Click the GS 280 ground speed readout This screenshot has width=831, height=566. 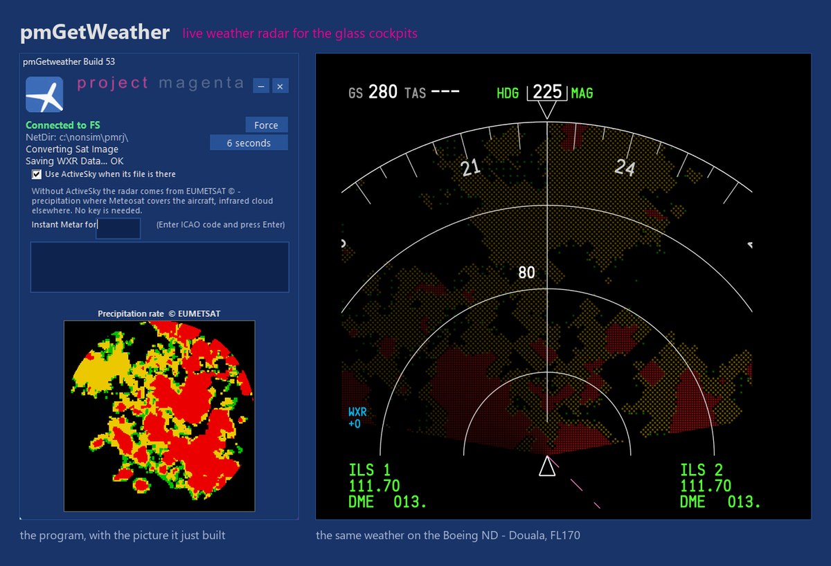373,92
